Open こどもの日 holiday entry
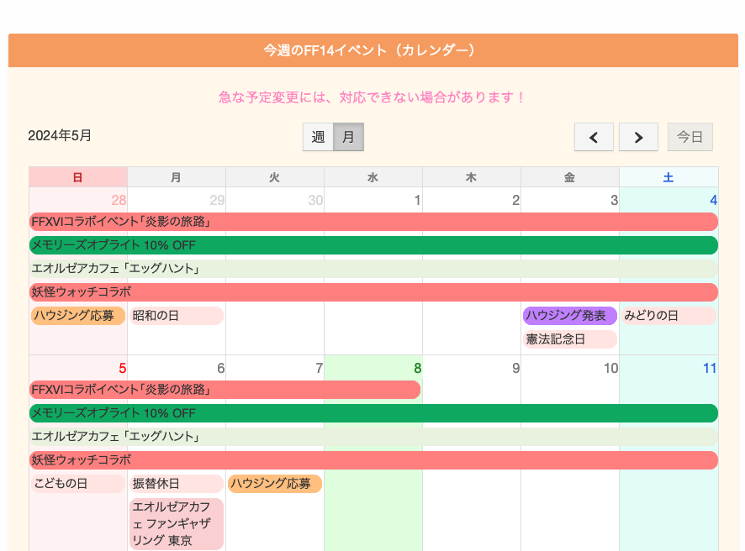 tap(78, 484)
